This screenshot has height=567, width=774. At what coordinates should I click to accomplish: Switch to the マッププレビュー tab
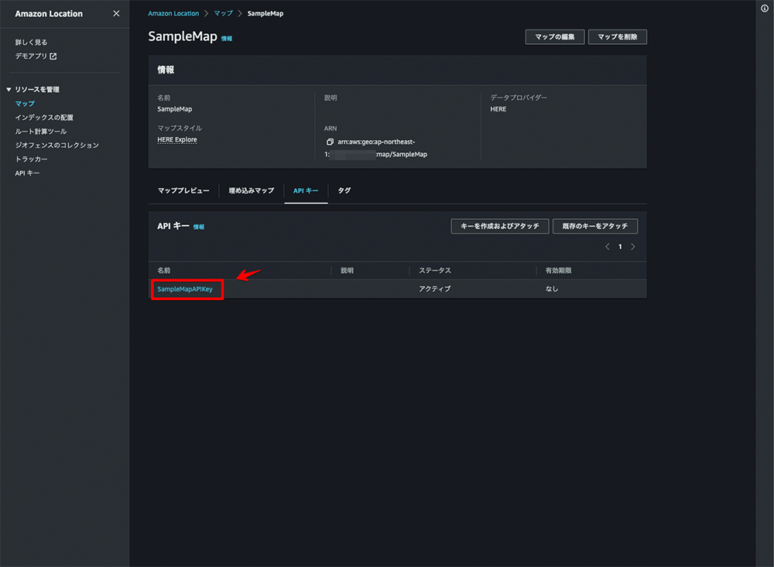click(x=183, y=190)
